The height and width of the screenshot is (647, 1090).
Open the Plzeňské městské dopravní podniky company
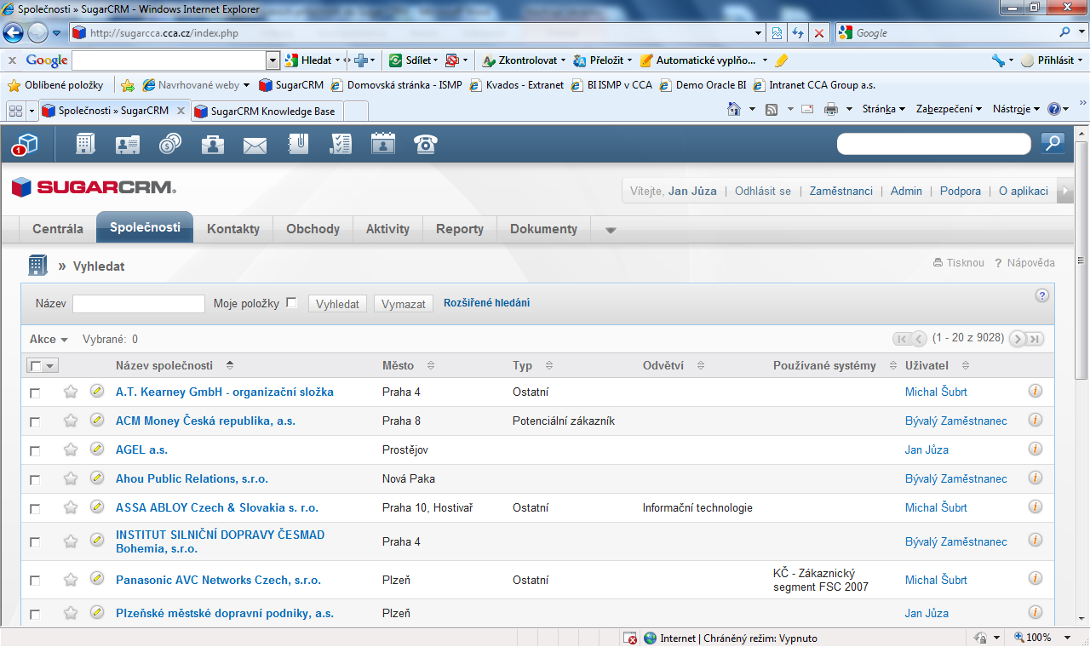click(225, 613)
